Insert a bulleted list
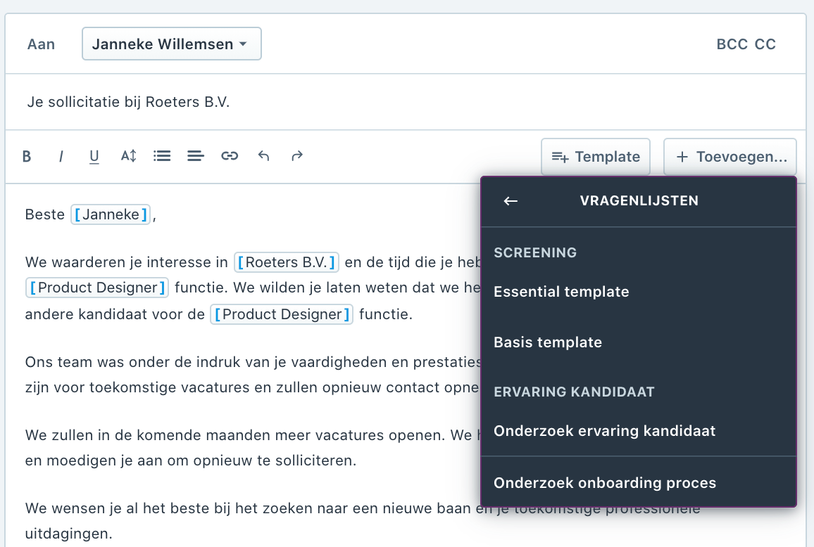Viewport: 814px width, 547px height. 161,156
